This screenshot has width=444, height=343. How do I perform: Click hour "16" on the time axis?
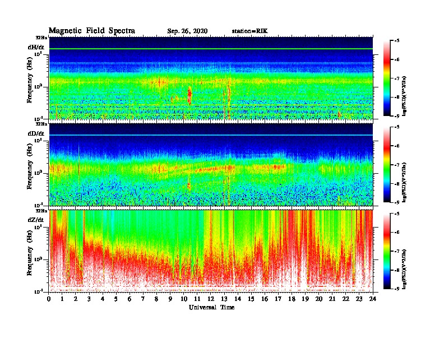click(x=265, y=299)
